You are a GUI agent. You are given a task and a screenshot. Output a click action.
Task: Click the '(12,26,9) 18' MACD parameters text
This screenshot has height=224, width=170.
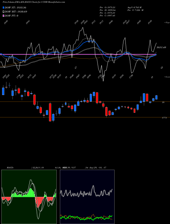click(37, 168)
